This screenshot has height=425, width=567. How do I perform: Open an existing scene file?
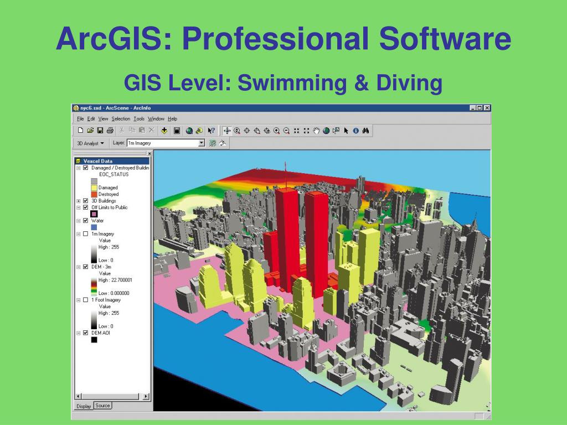click(90, 131)
